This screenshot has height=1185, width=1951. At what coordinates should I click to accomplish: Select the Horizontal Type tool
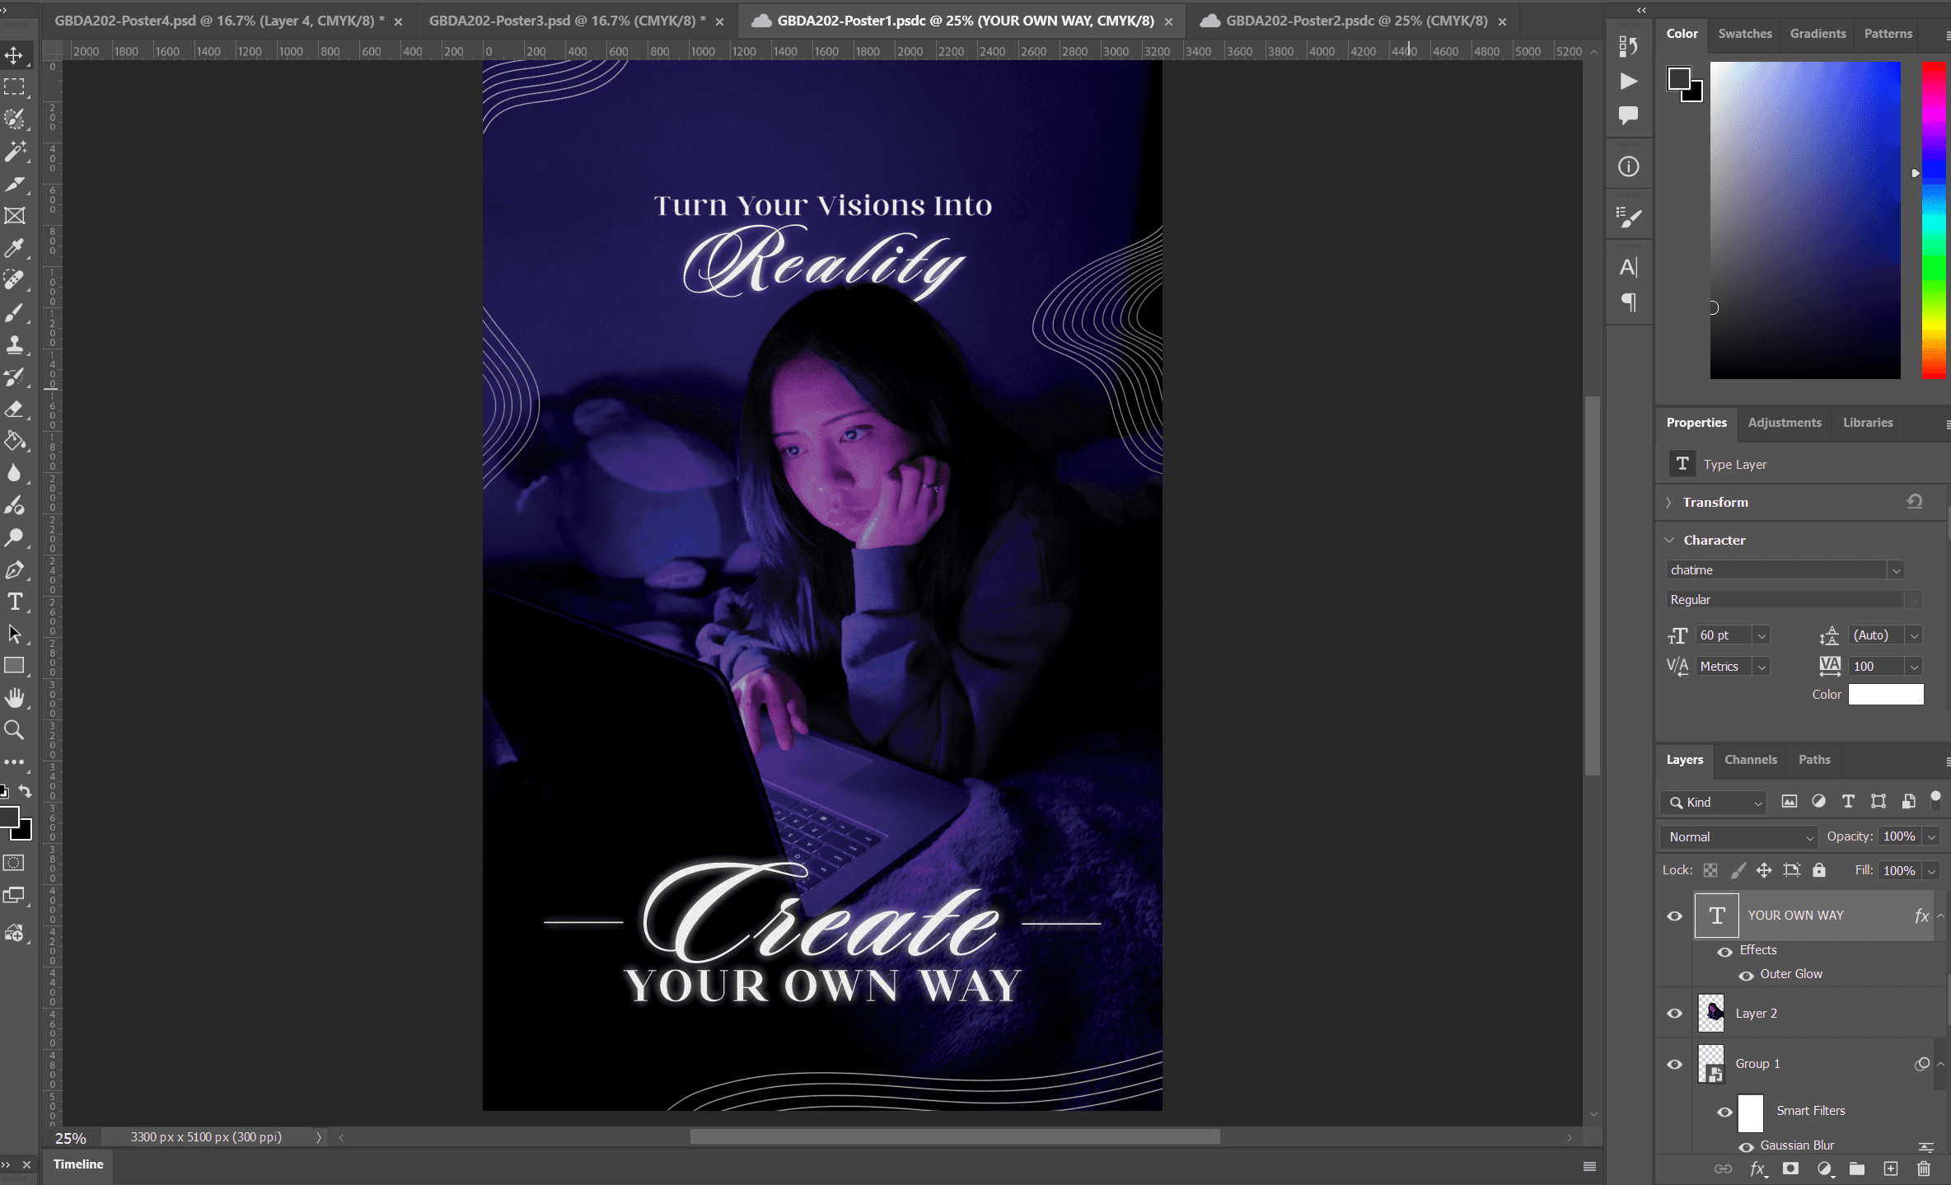14,602
